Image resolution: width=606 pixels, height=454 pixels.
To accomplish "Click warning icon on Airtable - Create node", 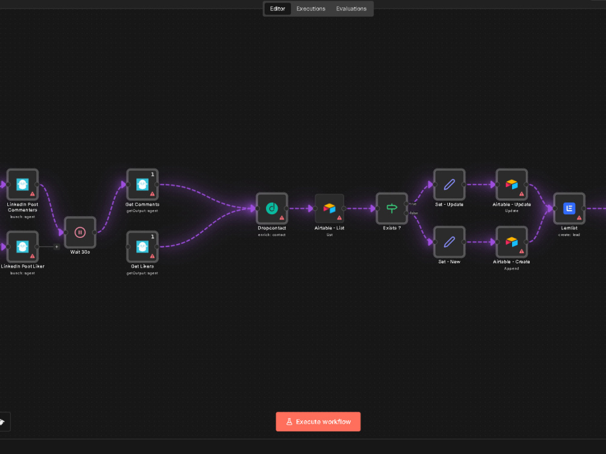I will coord(521,251).
